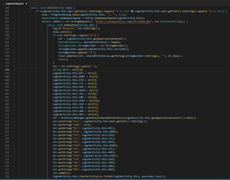Click str.putString("DOGE") line
Viewport: 230px width, 180px height.
click(85, 132)
